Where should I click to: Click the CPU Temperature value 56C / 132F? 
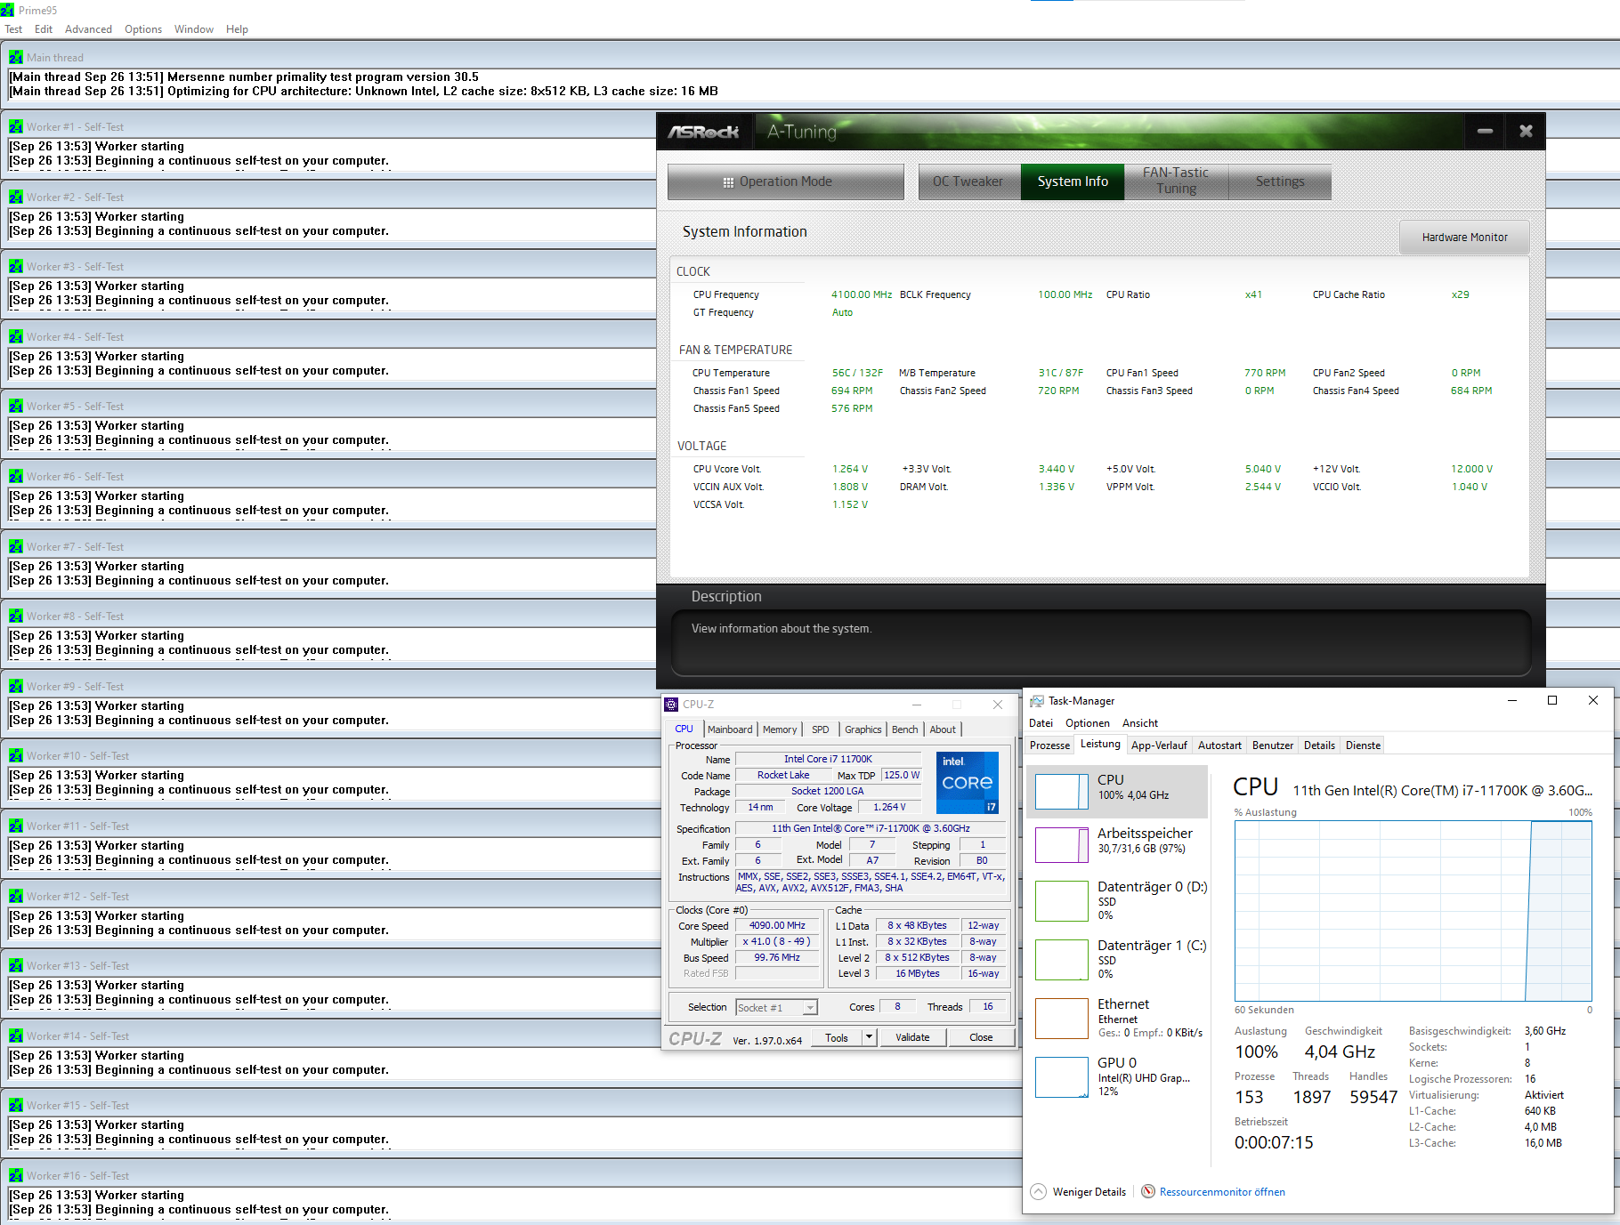pos(857,373)
